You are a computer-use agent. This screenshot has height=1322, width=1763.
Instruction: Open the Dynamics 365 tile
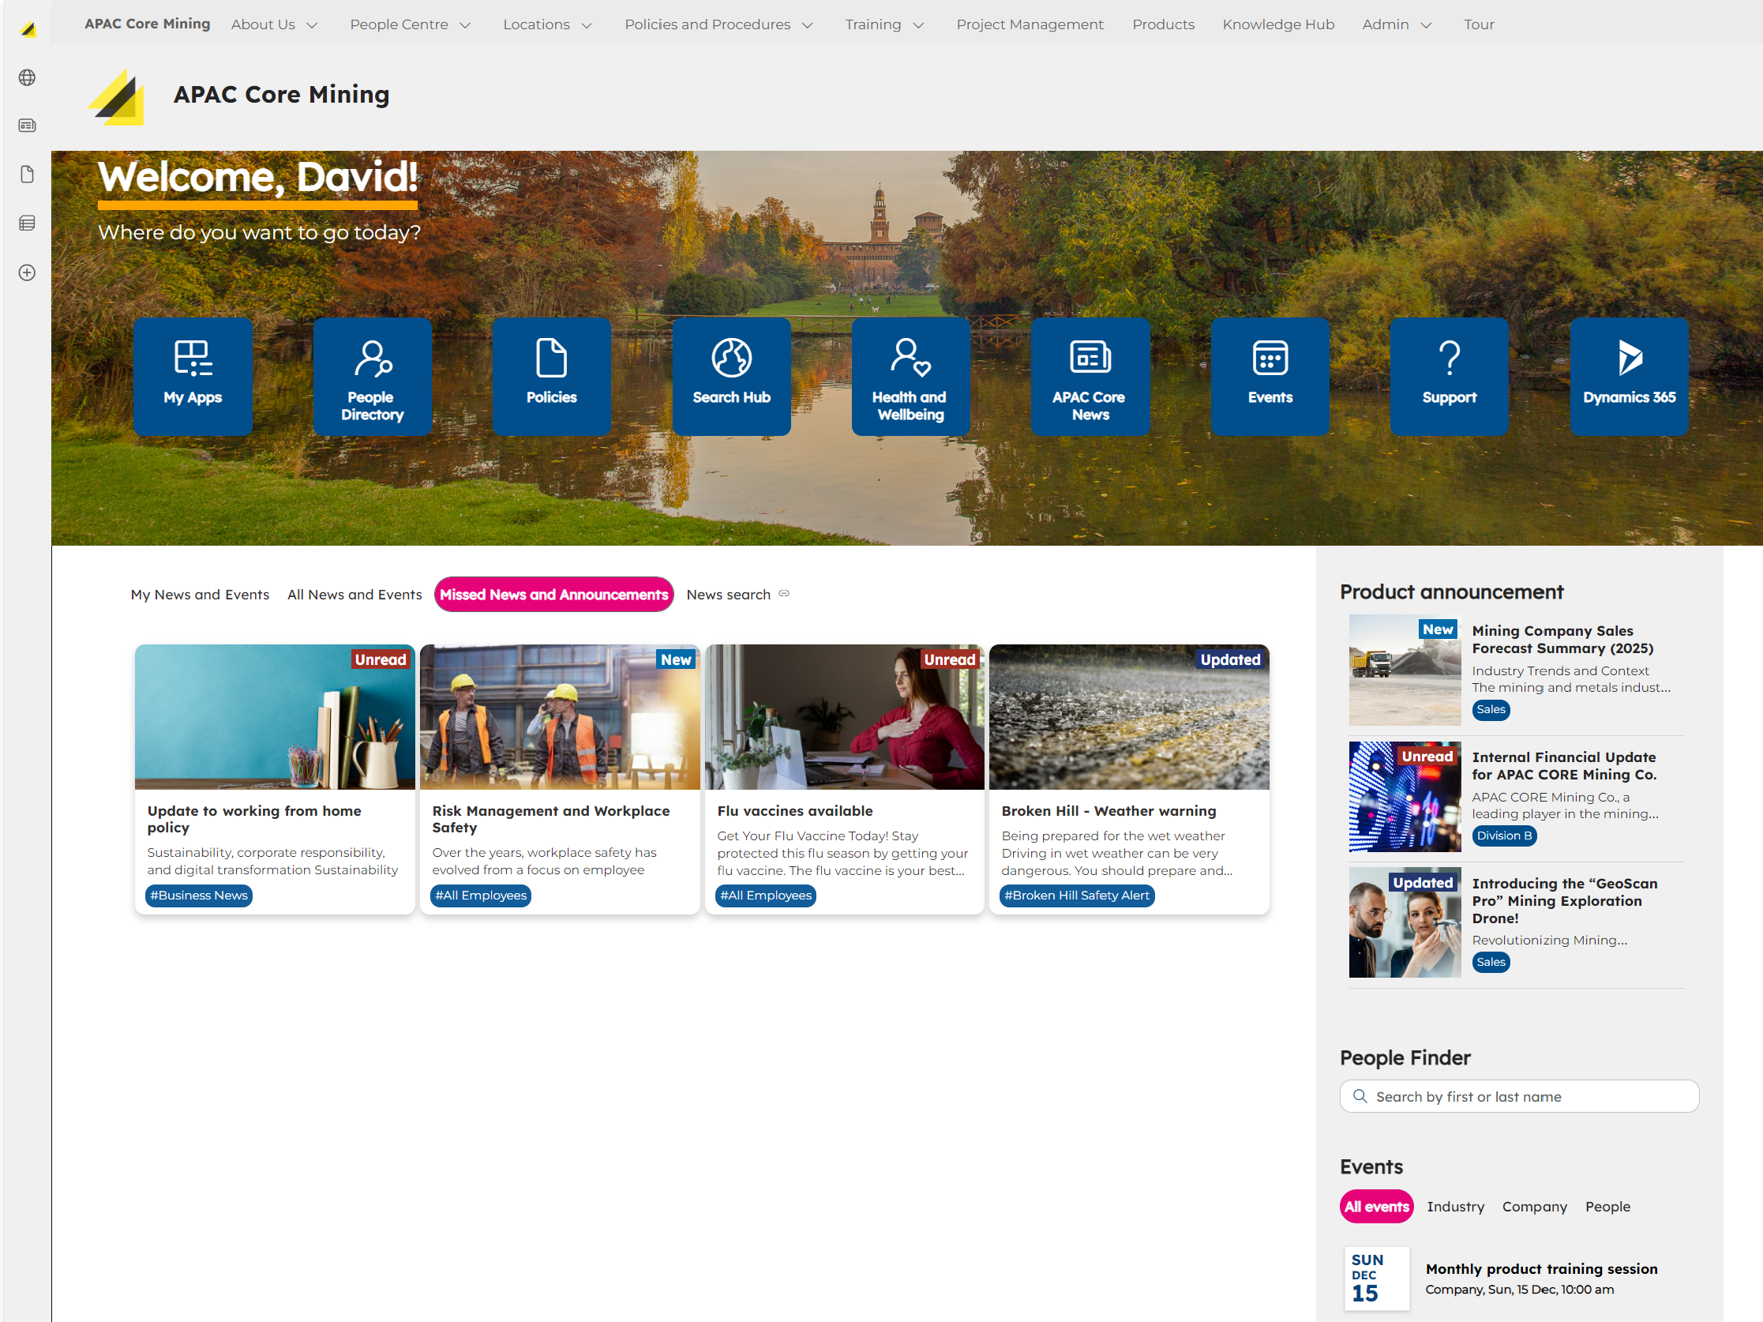click(1628, 377)
